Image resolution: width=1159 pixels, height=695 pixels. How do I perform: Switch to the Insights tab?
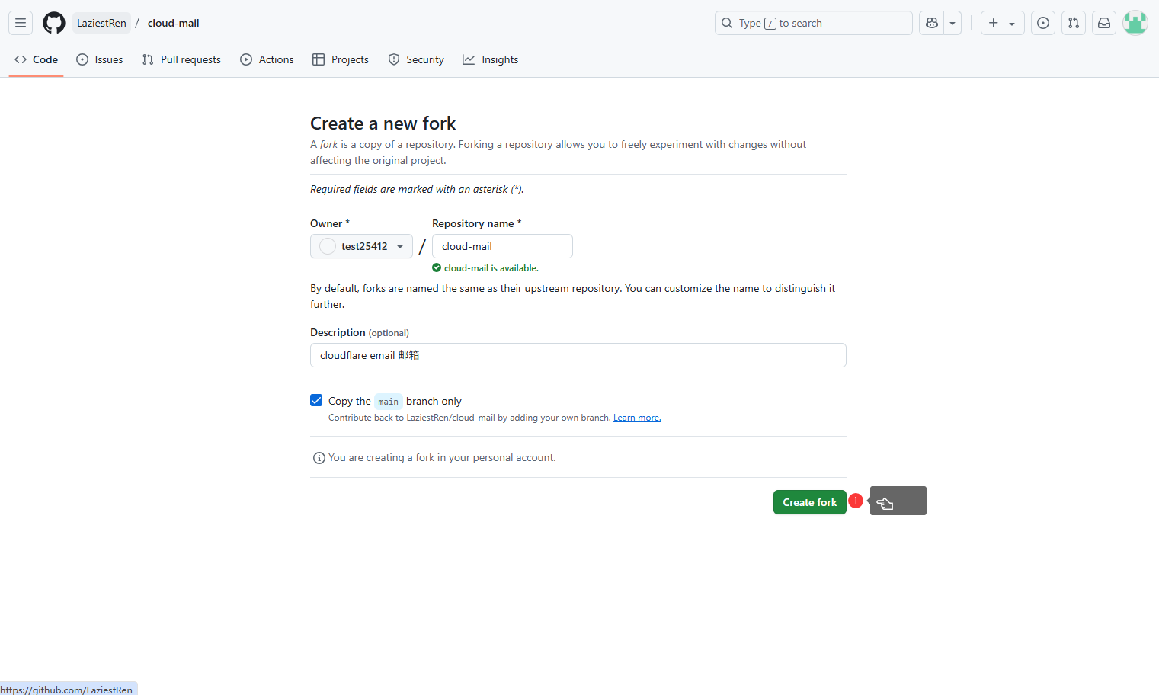pos(490,59)
